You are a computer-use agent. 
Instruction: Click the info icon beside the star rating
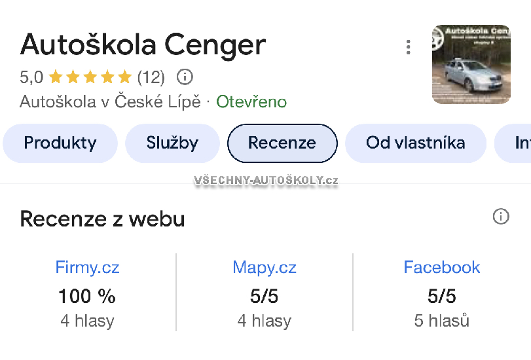pos(185,77)
